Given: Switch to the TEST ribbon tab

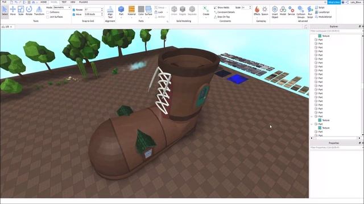Looking at the screenshot, I should coord(64,2).
